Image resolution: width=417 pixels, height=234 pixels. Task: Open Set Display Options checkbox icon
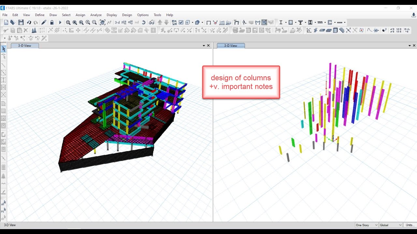point(181,22)
